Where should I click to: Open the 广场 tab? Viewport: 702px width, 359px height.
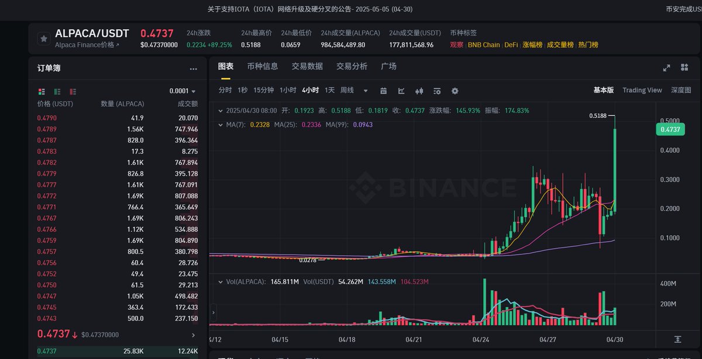coord(388,67)
